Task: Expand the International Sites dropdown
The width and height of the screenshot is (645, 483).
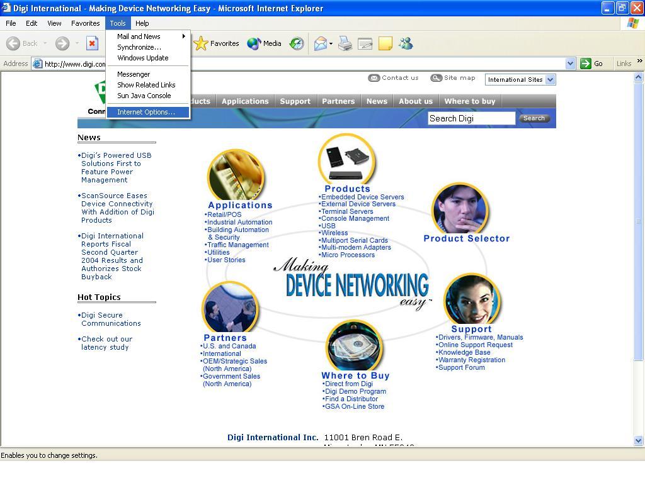Action: pos(550,79)
